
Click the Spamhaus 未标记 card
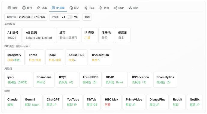44,80
